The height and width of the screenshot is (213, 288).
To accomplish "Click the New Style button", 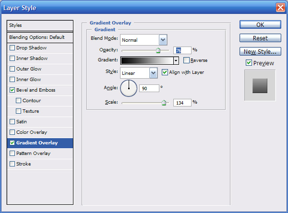I will point(260,51).
